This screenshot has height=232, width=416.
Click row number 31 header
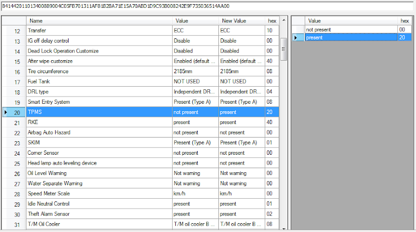click(14, 224)
